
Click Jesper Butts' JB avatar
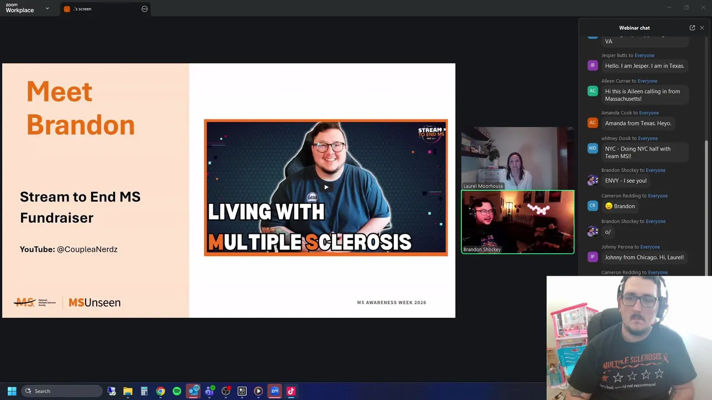[592, 66]
